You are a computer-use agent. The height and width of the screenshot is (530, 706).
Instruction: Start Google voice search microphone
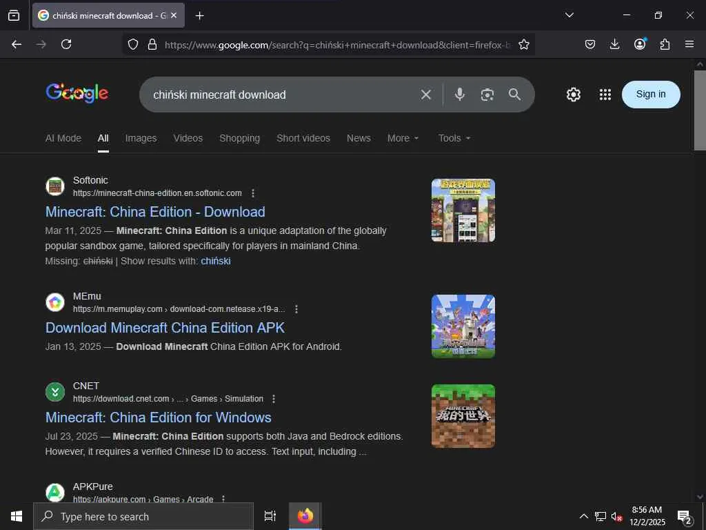pos(460,94)
